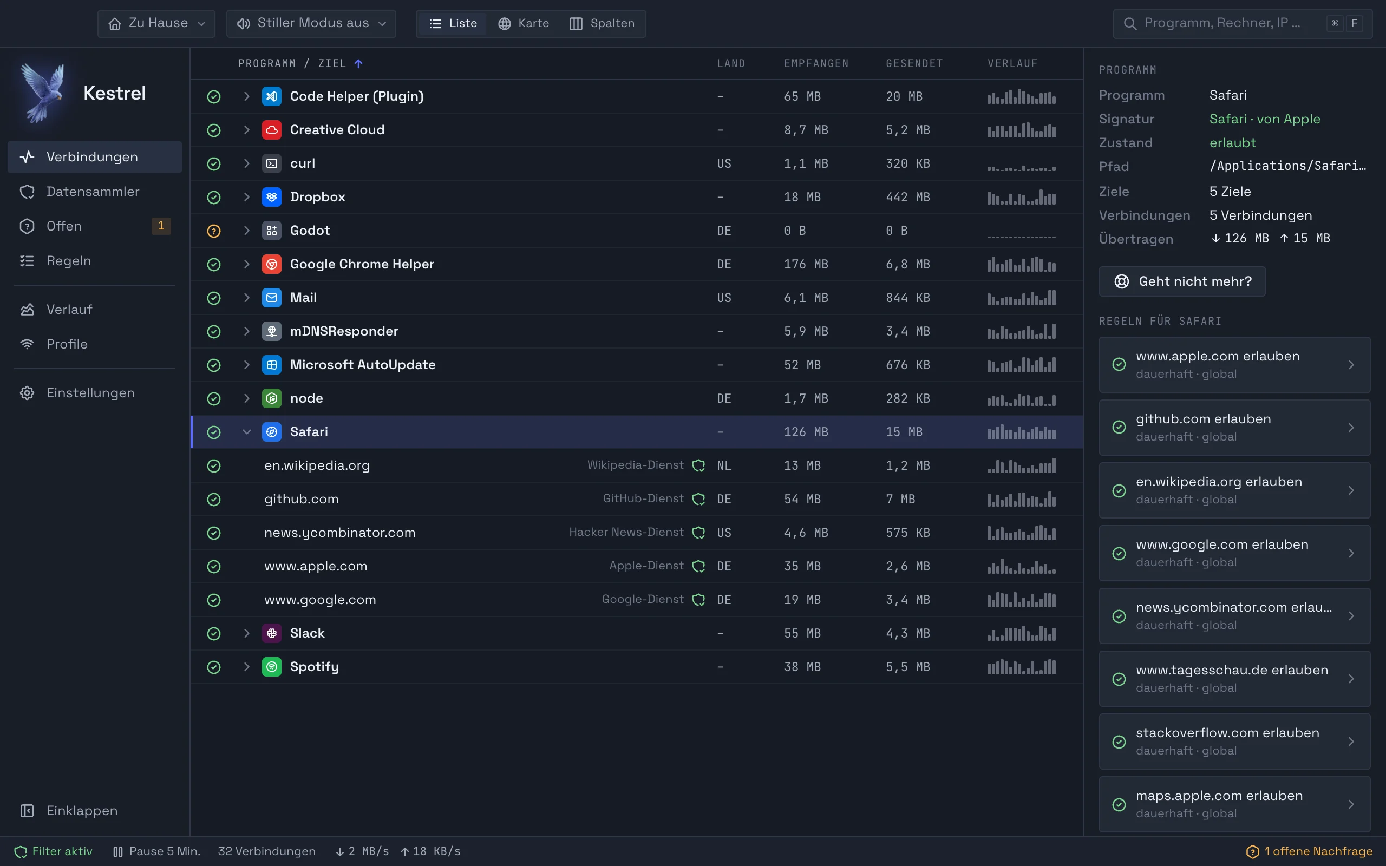Click the Microsoft AutoUpdate icon
The height and width of the screenshot is (866, 1386).
pyautogui.click(x=271, y=365)
